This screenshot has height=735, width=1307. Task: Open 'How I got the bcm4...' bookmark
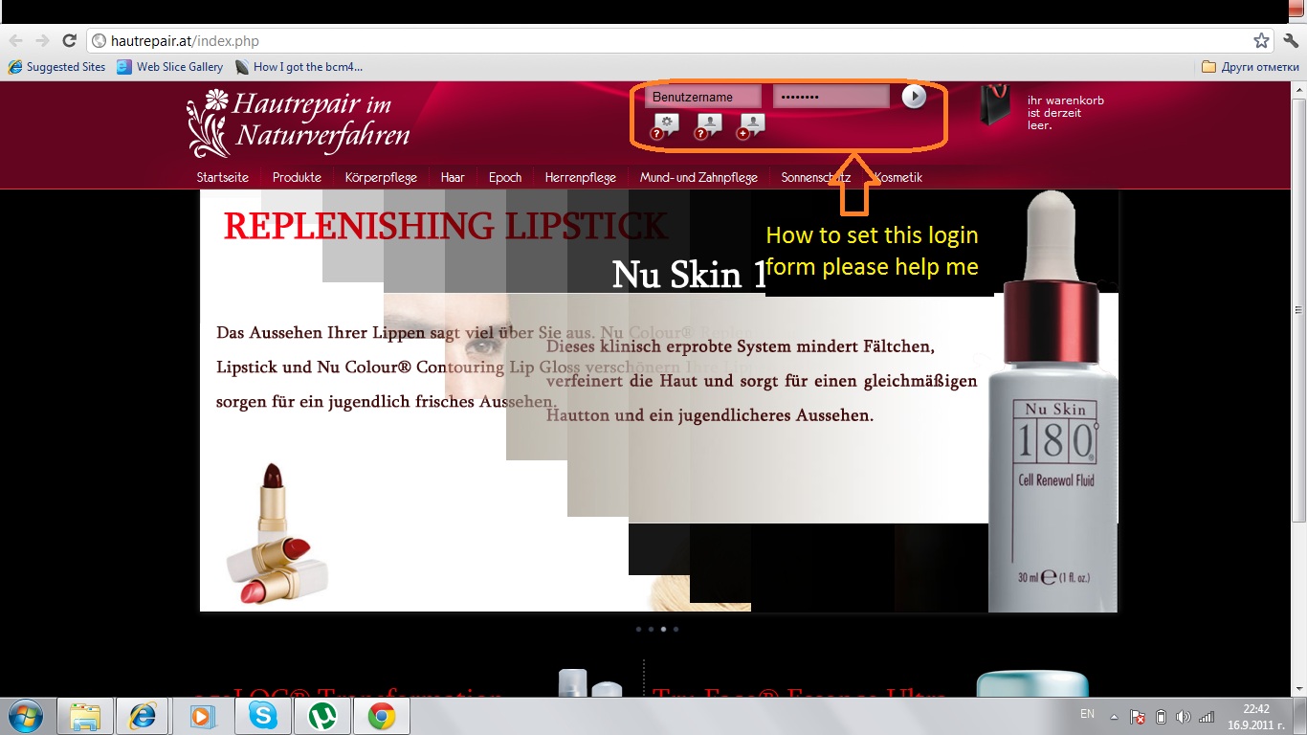pos(299,67)
